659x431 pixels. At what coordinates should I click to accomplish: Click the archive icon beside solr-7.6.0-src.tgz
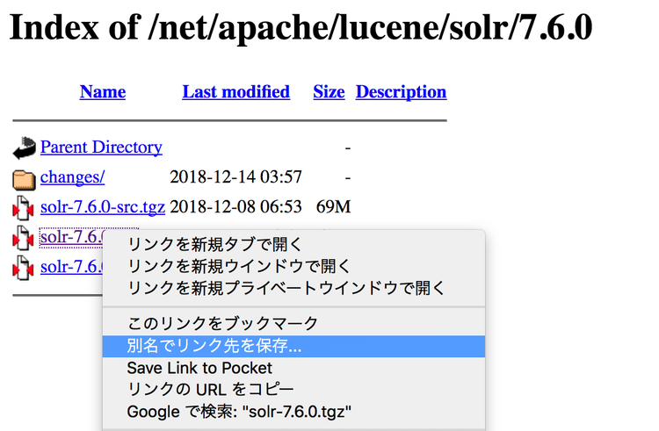23,208
